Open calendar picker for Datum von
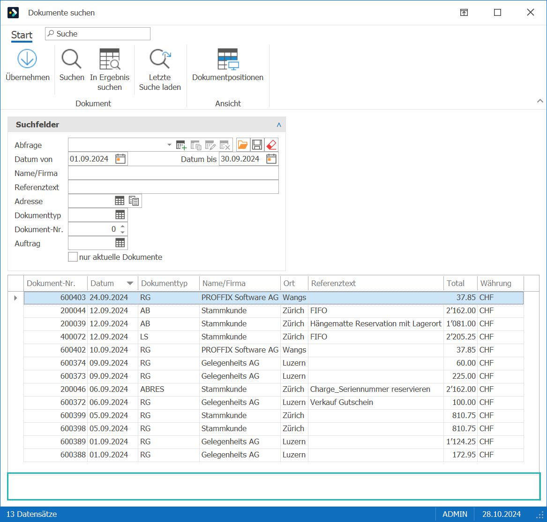 (x=120, y=159)
